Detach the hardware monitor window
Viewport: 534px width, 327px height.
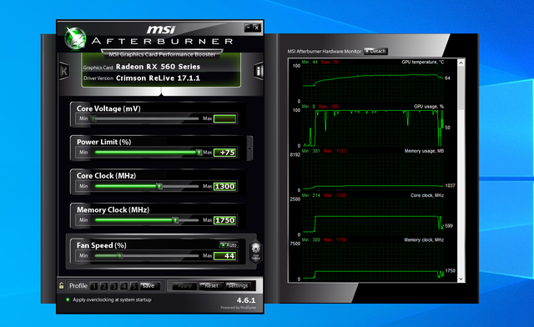pyautogui.click(x=375, y=52)
